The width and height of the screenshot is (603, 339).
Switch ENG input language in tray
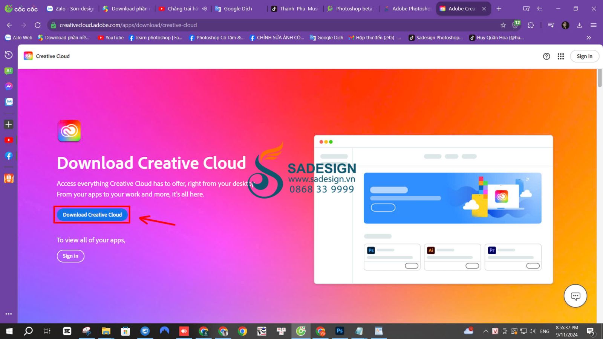pos(545,331)
